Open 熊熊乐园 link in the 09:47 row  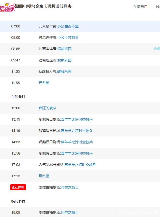coord(64,60)
